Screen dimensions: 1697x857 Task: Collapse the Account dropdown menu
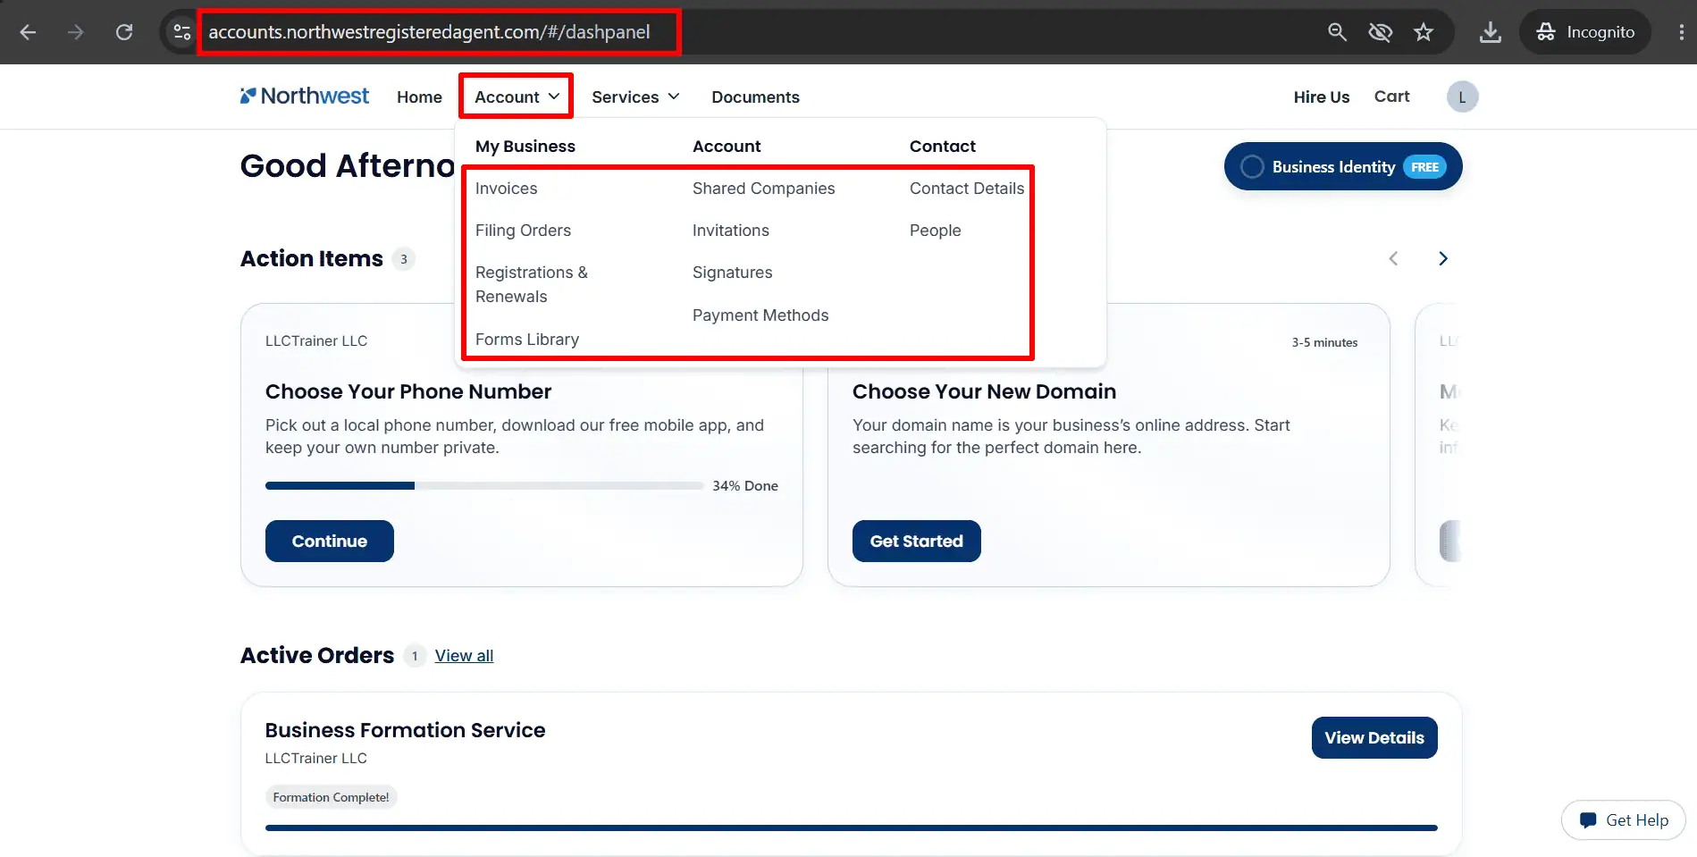[517, 97]
